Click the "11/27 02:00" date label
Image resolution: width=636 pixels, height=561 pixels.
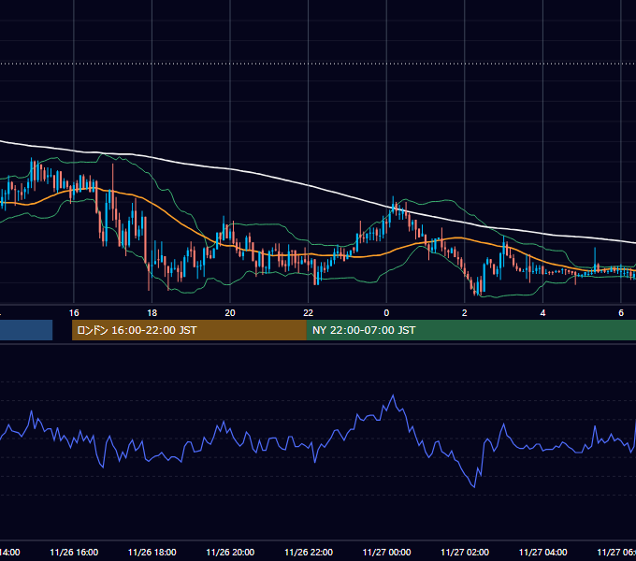click(x=465, y=553)
